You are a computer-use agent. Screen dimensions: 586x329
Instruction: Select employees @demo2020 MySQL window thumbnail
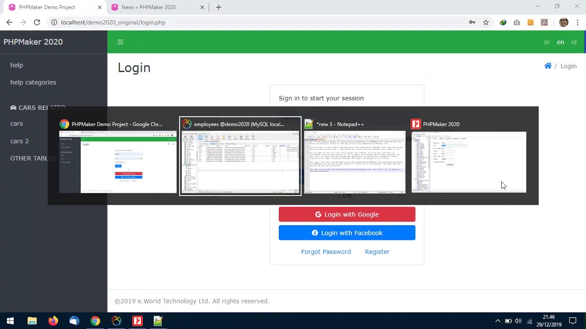point(240,156)
